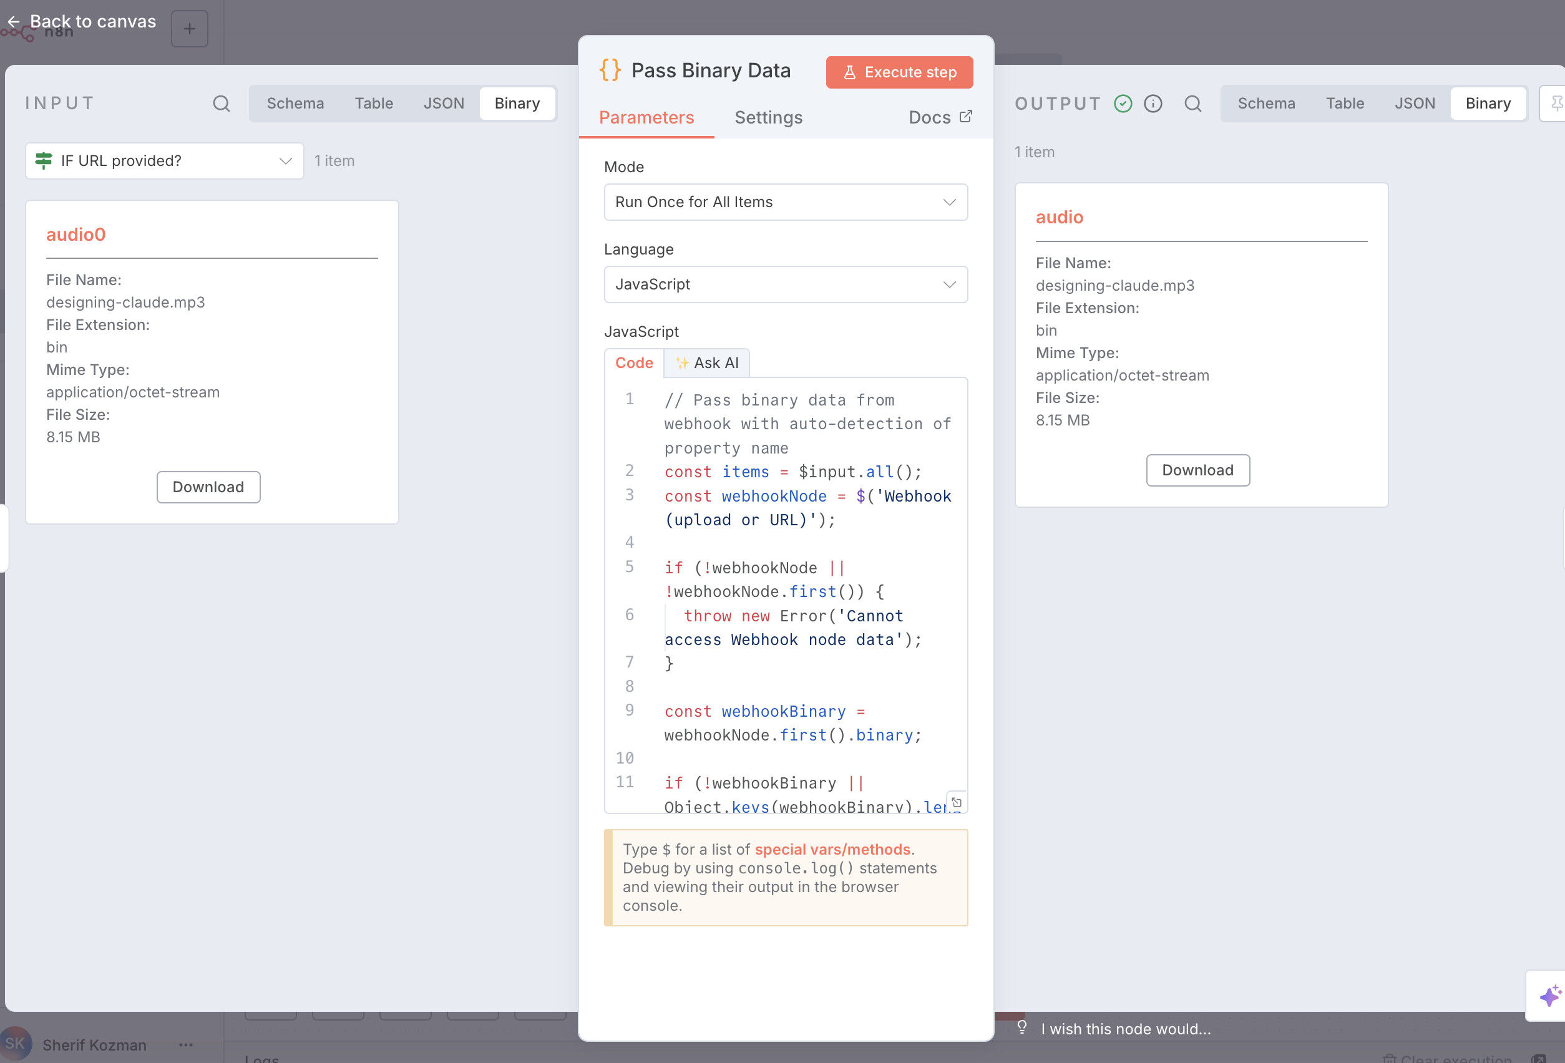Switch the output view to Table

point(1344,103)
